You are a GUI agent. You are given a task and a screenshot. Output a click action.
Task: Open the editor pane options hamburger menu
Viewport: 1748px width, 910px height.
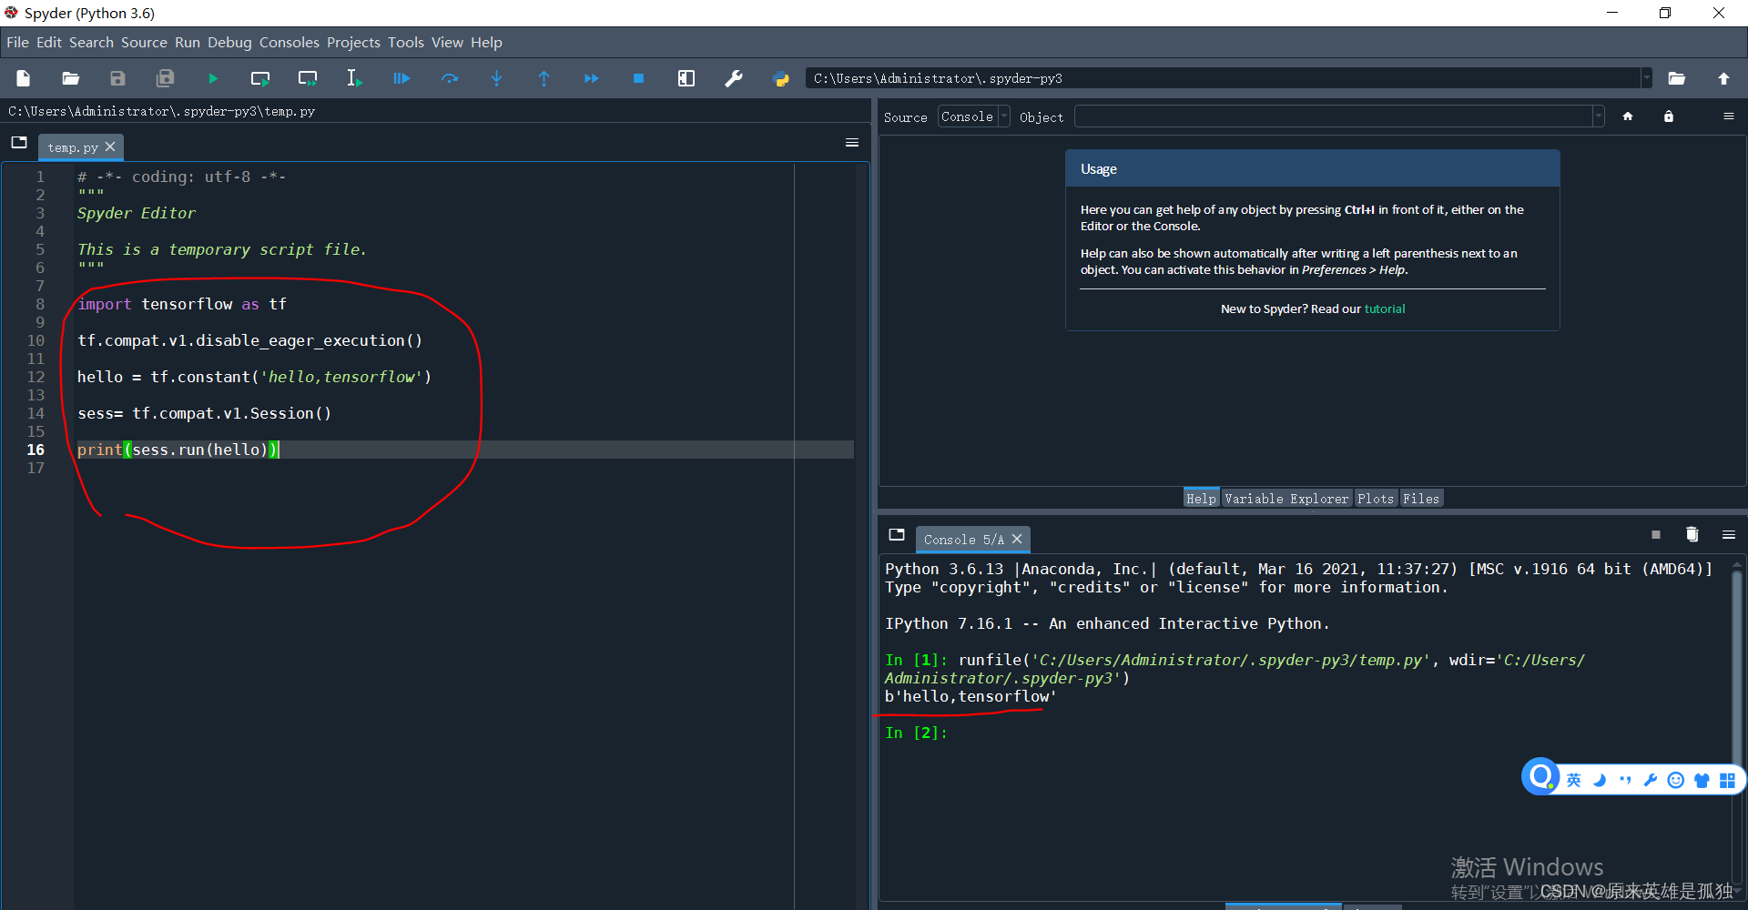[x=852, y=143]
